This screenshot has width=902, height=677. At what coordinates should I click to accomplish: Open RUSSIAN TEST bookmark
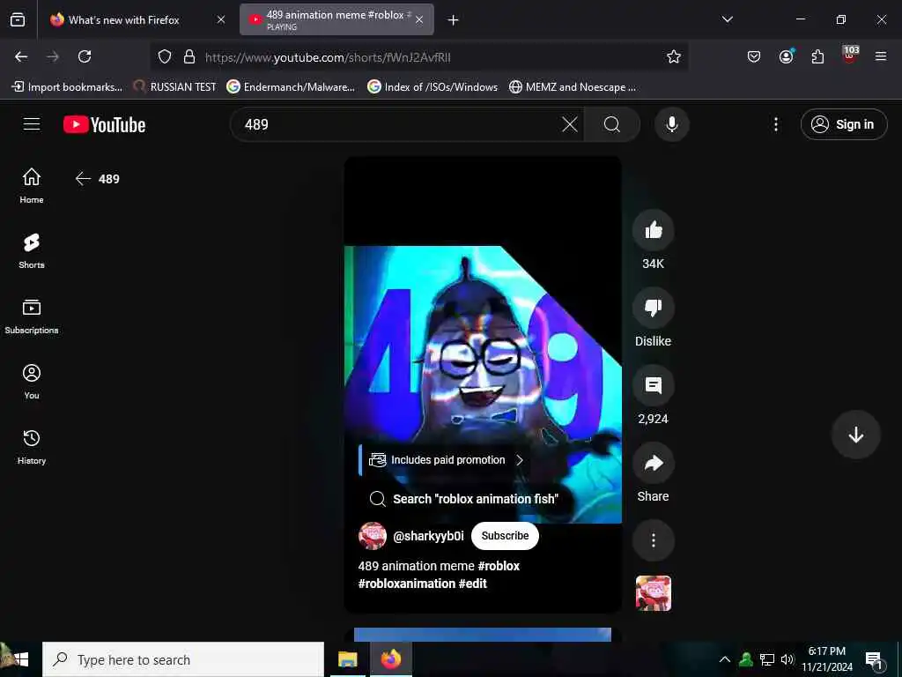[x=174, y=87]
